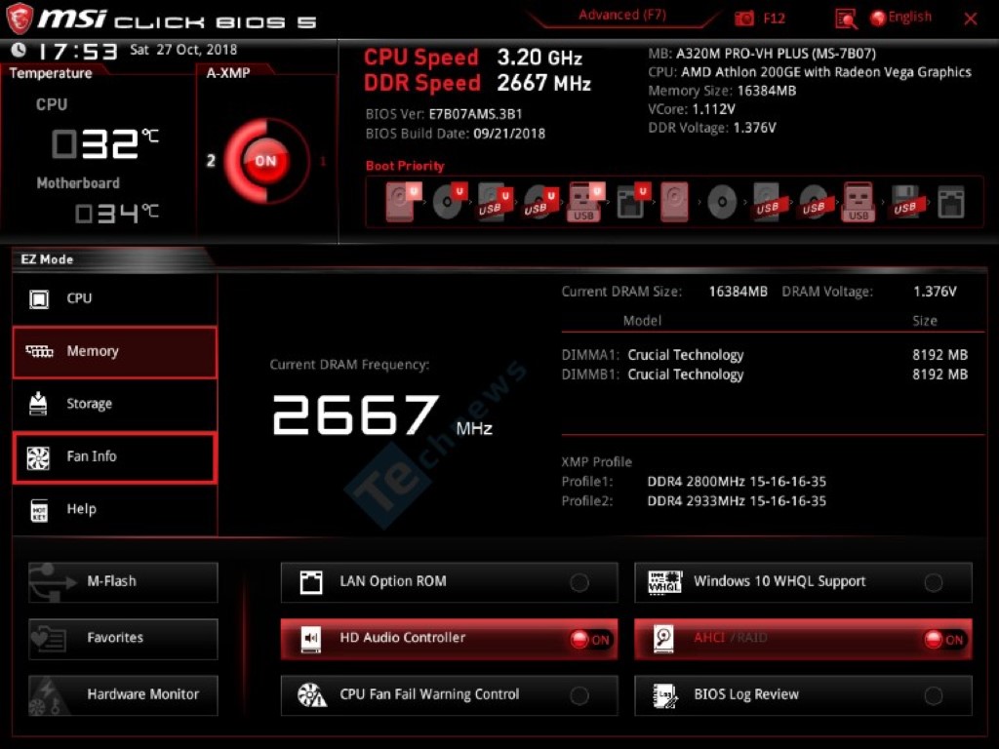
Task: Open the Fan Info tab
Action: [x=115, y=456]
